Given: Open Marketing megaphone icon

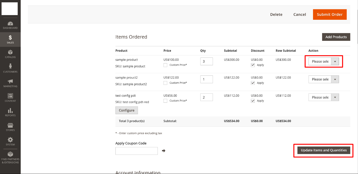Looking at the screenshot, I should tap(10, 82).
